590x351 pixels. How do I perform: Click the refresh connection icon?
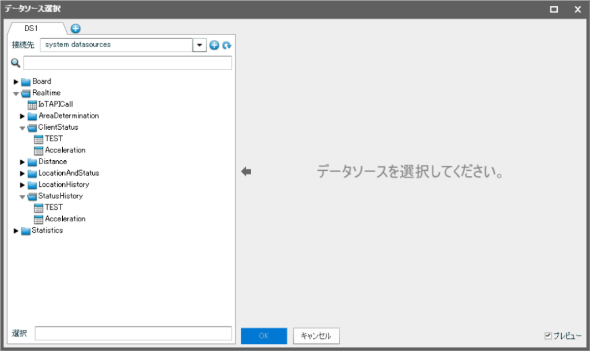tap(226, 45)
